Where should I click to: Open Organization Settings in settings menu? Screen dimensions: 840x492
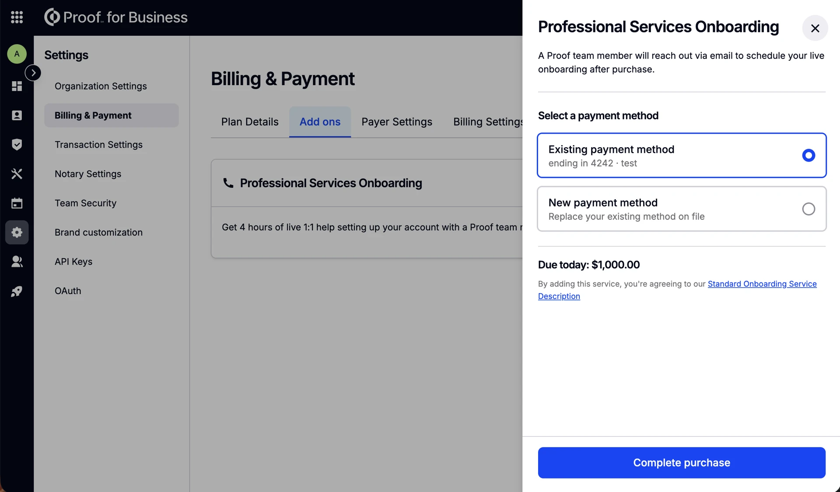pyautogui.click(x=101, y=86)
